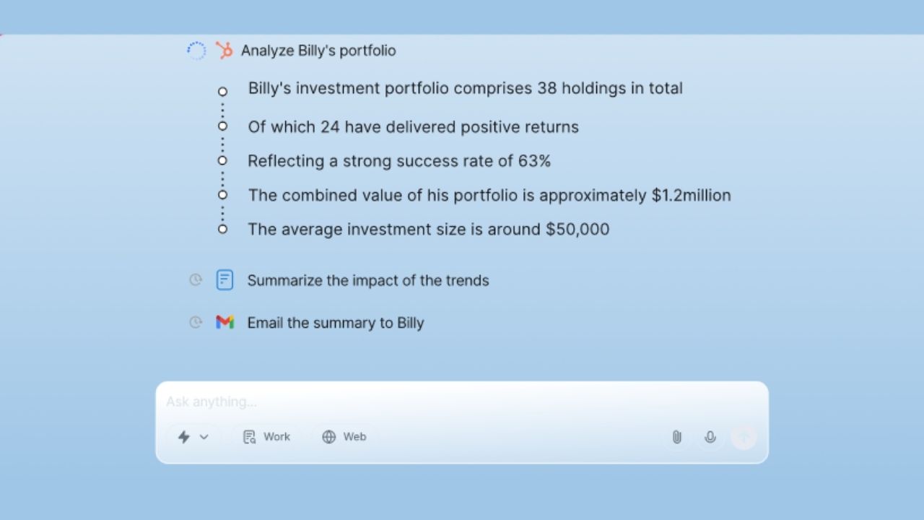924x520 pixels.
Task: Click the document icon beside Summarize task
Action: click(225, 280)
